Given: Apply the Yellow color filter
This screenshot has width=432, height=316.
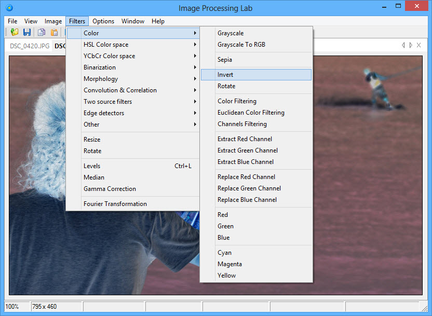Looking at the screenshot, I should (x=256, y=276).
